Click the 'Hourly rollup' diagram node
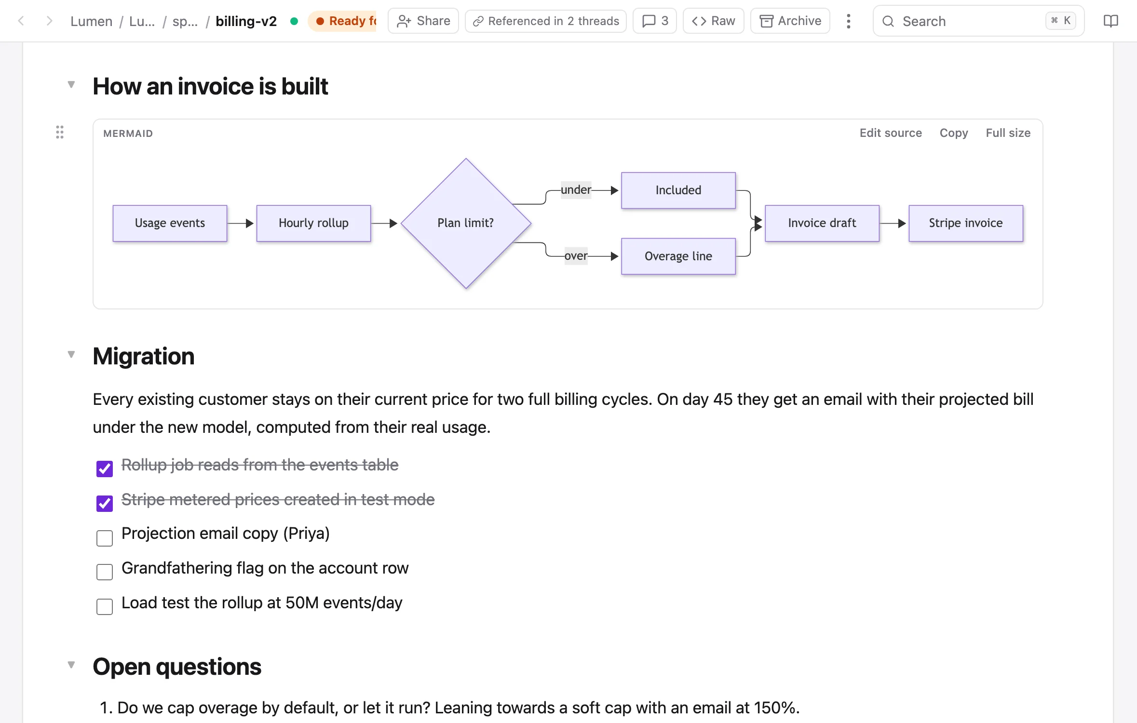 [x=313, y=223]
